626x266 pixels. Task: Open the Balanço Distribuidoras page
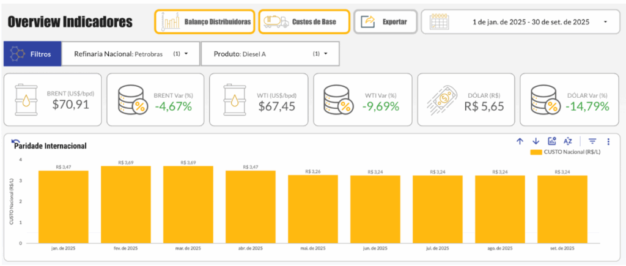[x=205, y=22]
